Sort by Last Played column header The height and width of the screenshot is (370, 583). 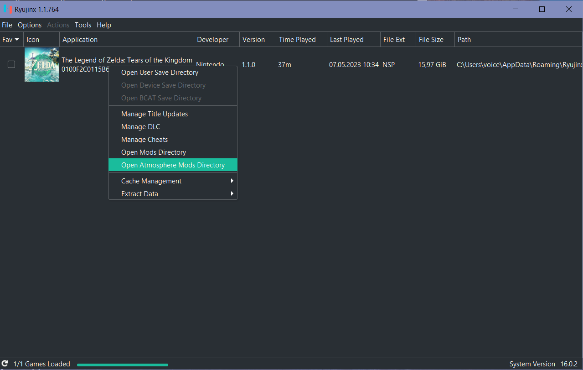pyautogui.click(x=354, y=40)
